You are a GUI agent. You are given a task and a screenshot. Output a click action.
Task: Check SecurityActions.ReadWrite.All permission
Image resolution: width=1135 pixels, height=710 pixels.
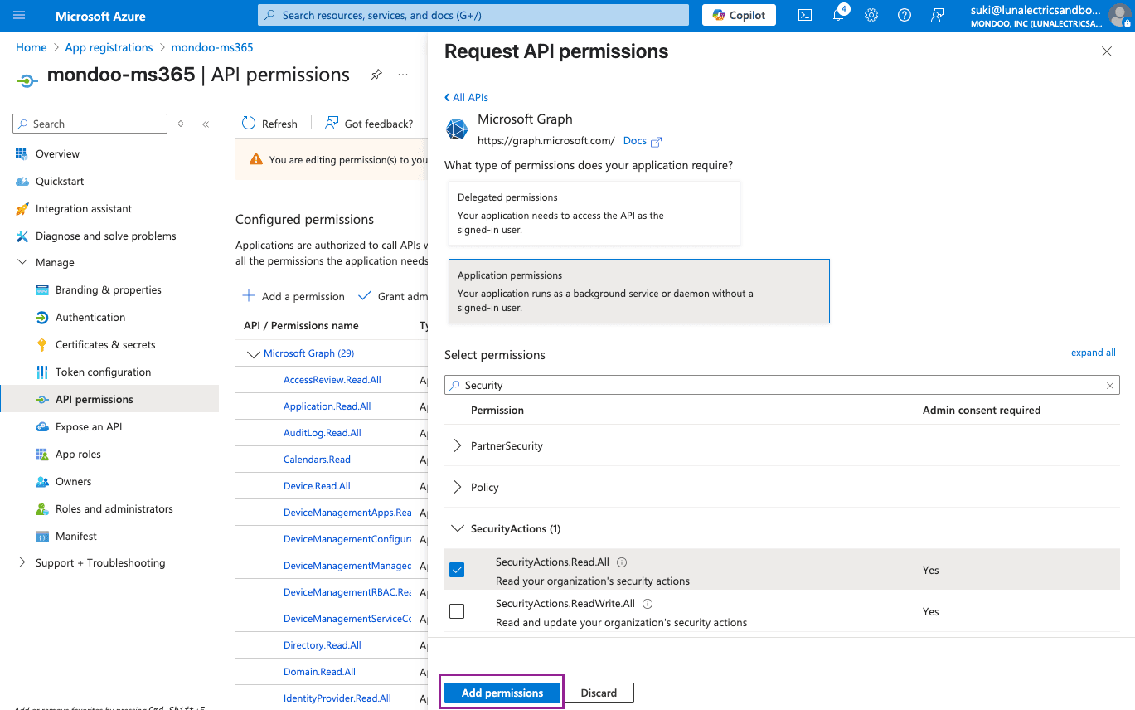tap(457, 610)
